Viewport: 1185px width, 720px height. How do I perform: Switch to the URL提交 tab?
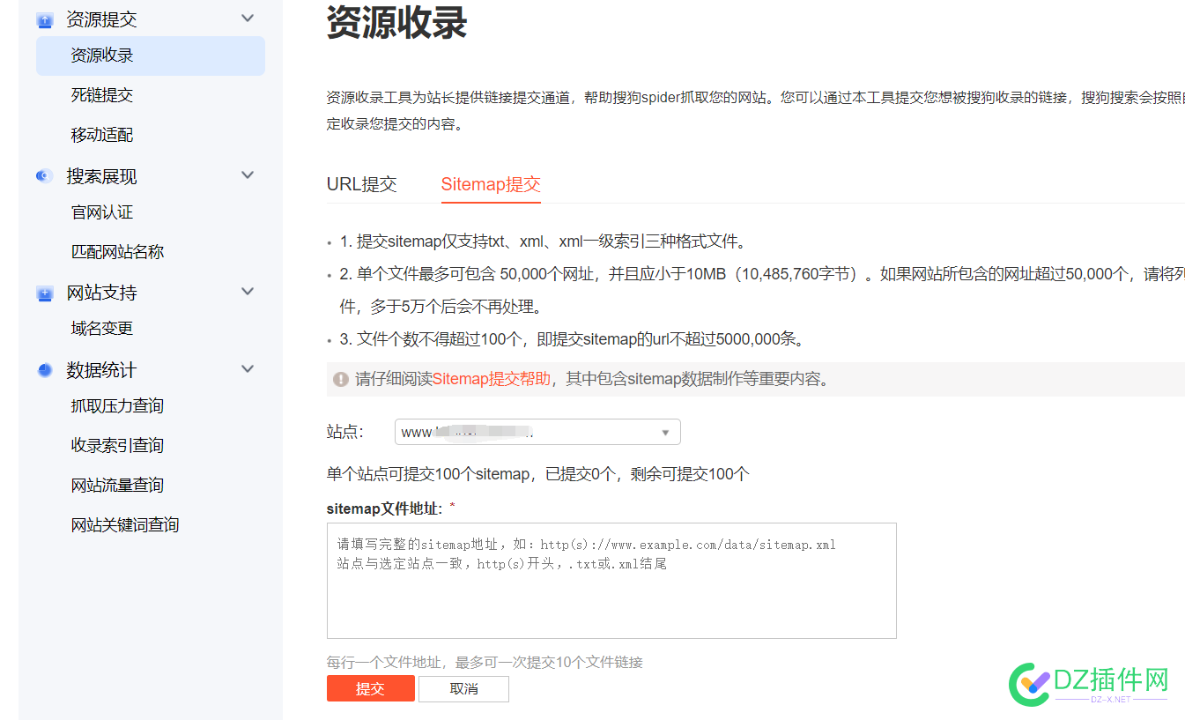coord(362,184)
